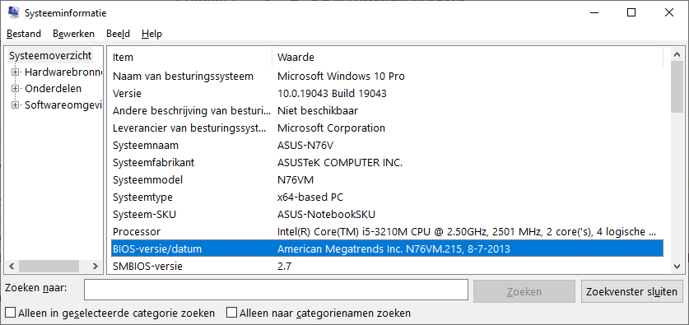Viewport: 689px width, 325px height.
Task: Select Systeemoverzicht in the tree
Action: (50, 56)
